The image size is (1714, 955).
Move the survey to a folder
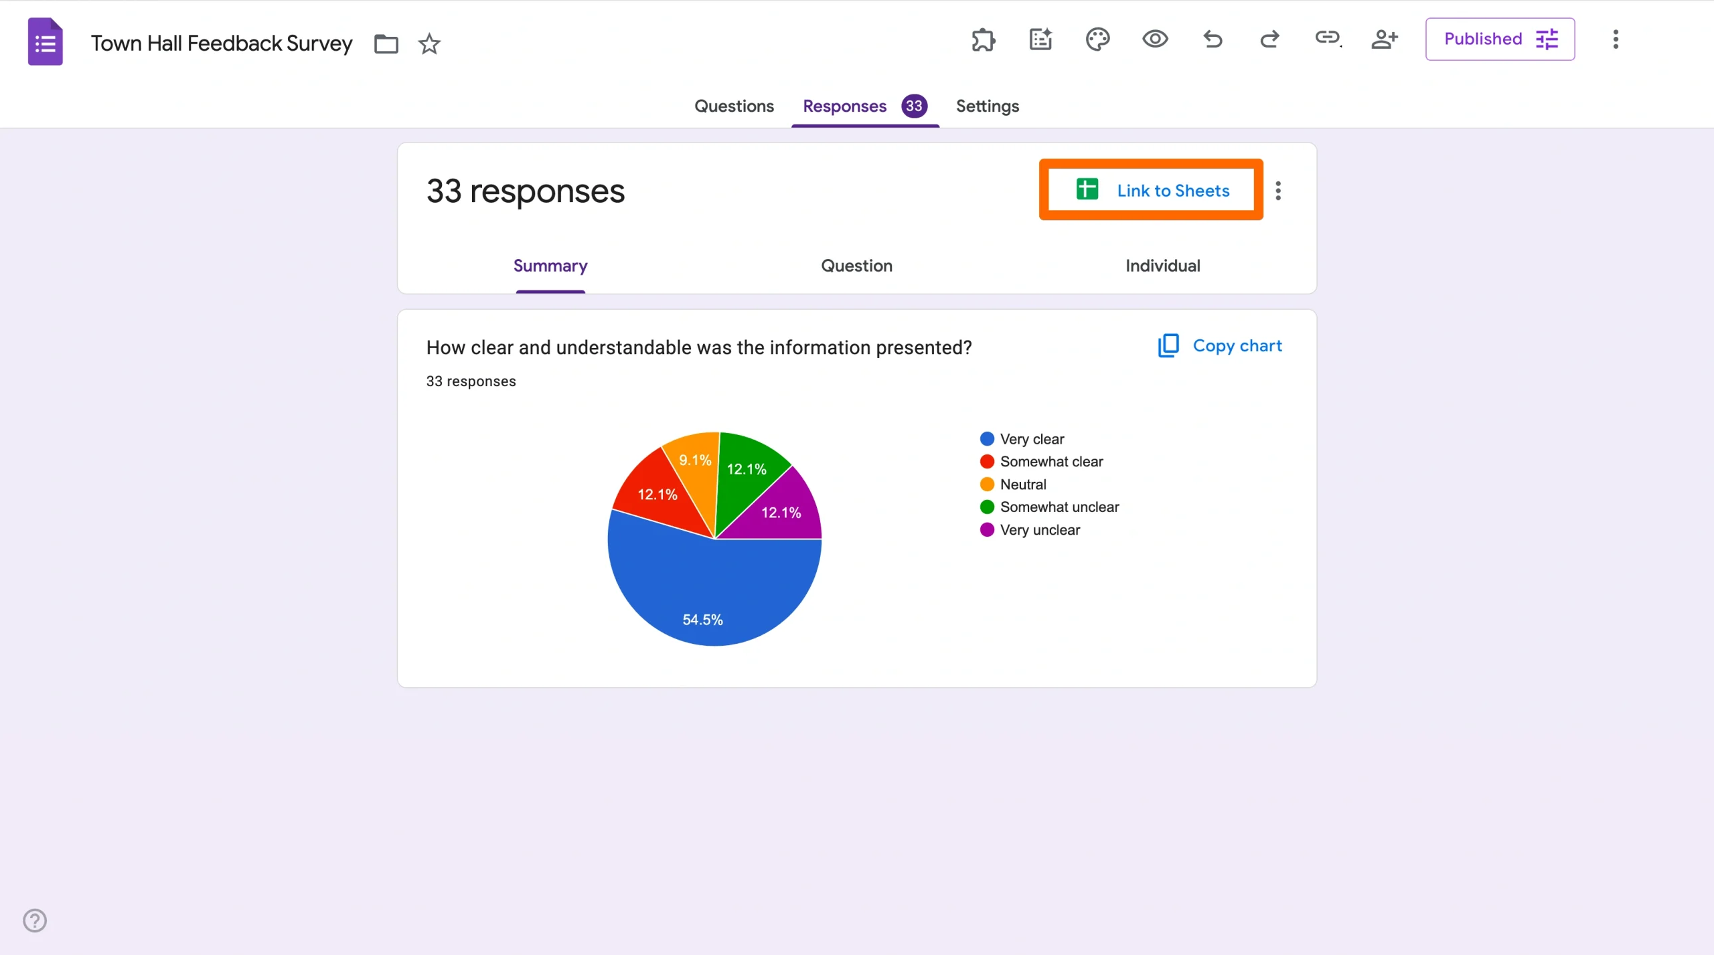(x=386, y=44)
